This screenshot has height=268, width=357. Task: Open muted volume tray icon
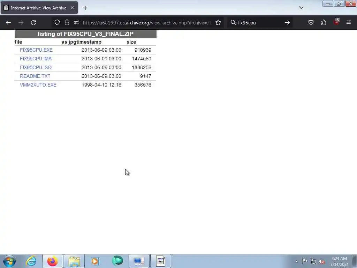point(322,261)
